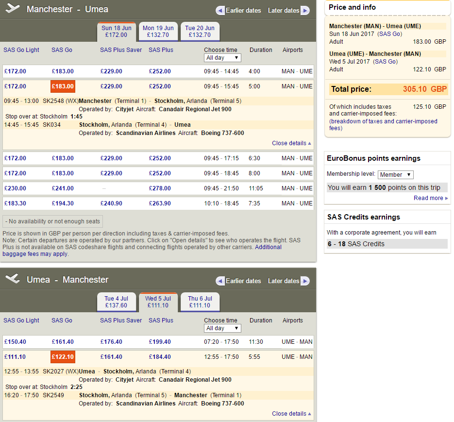Click the Later dates arrow for Umea - Manchester
This screenshot has width=454, height=422.
tap(305, 281)
